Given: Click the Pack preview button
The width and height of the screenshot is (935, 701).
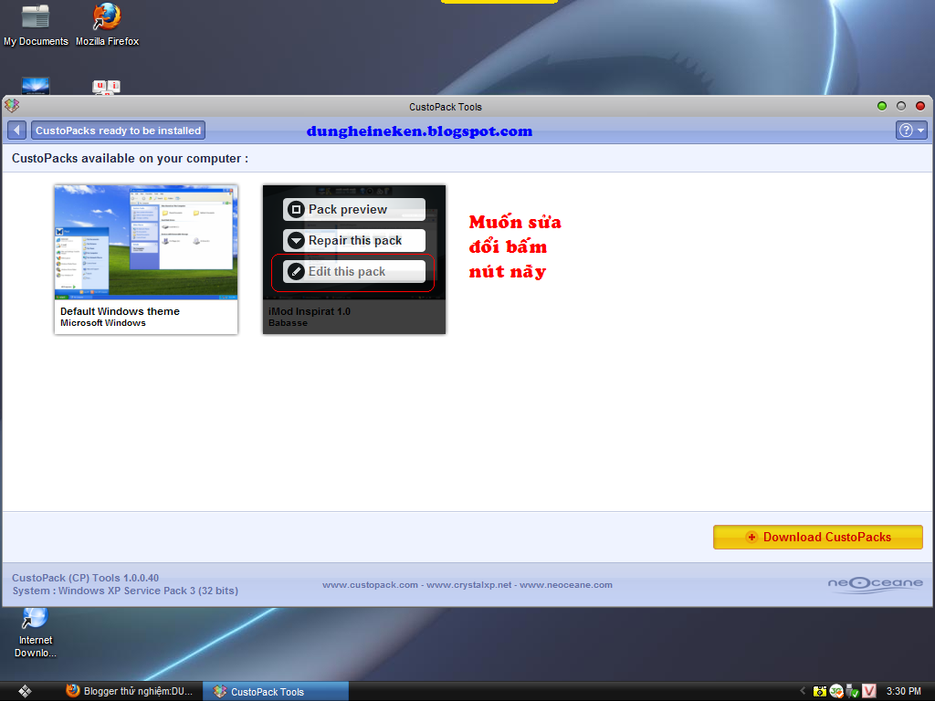Looking at the screenshot, I should 354,209.
